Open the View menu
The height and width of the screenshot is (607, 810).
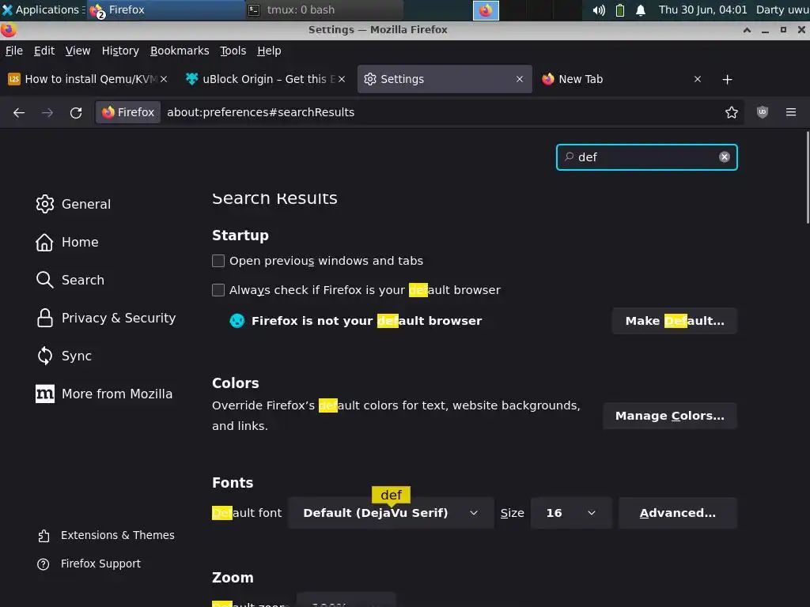[x=78, y=51]
